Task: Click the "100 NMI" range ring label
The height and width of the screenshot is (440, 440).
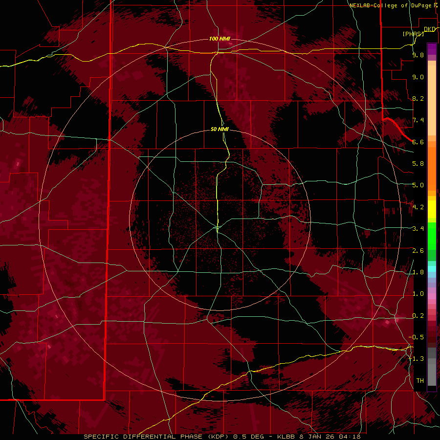Action: [220, 39]
